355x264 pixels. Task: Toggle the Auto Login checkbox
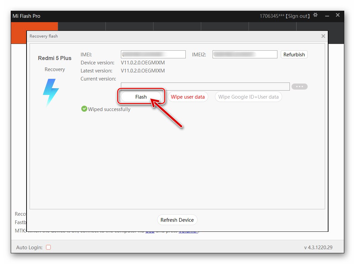(48, 247)
